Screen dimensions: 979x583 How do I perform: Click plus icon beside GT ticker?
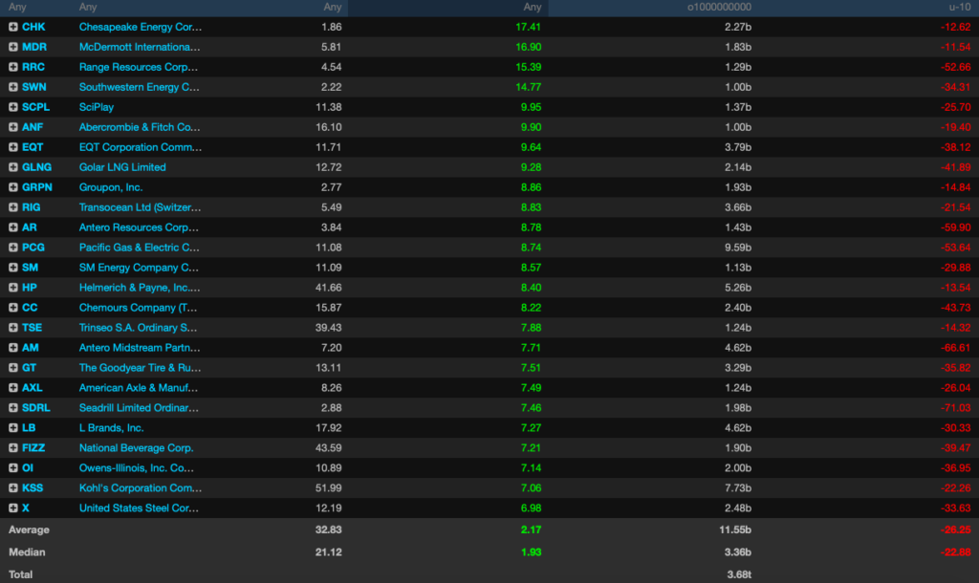(x=13, y=368)
